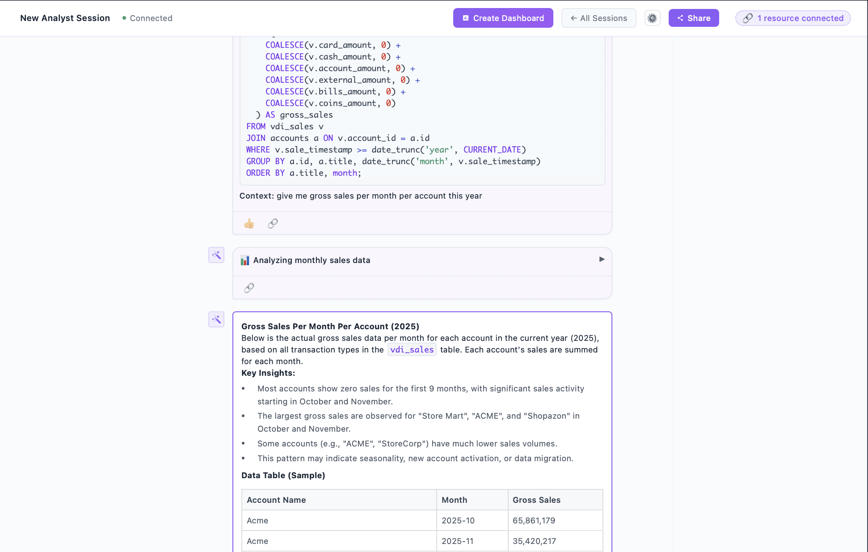Go back to All Sessions
The image size is (868, 552).
(x=598, y=18)
